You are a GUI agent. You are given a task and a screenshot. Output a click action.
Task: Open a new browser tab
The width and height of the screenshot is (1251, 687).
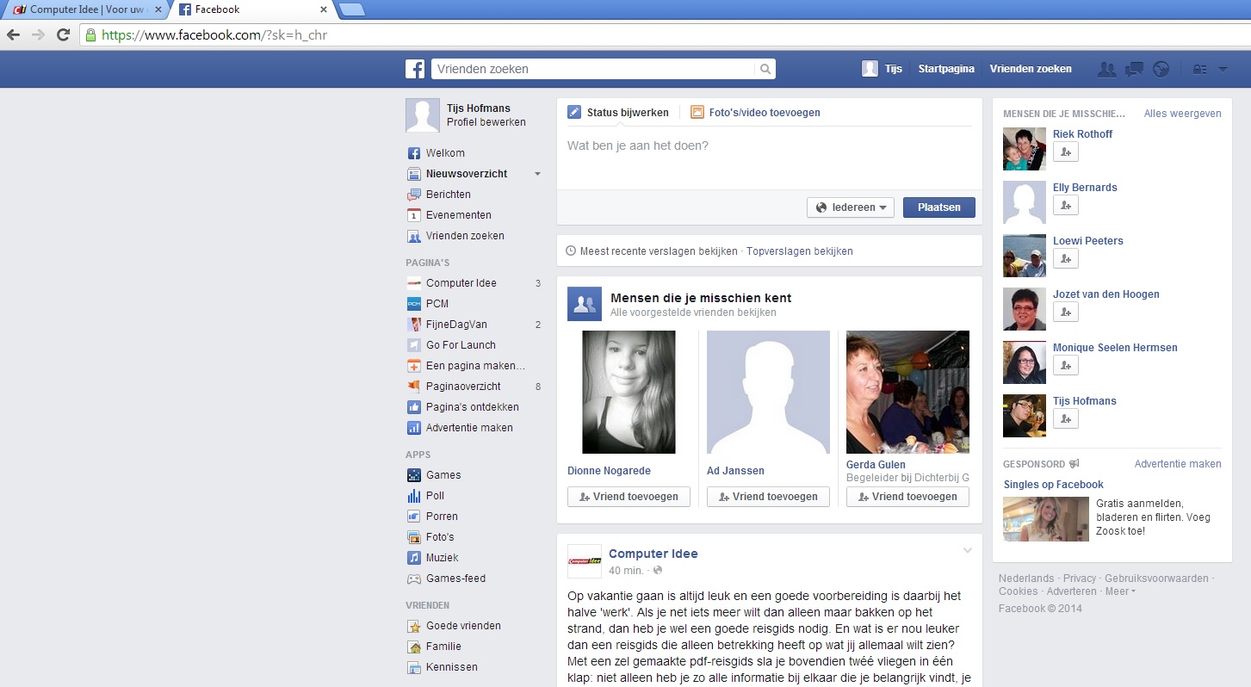[352, 10]
